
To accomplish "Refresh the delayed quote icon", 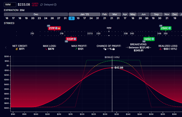I will pyautogui.click(x=41, y=5).
